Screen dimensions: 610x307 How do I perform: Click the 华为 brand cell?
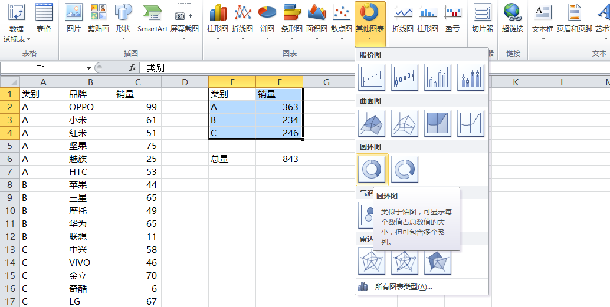(x=90, y=224)
